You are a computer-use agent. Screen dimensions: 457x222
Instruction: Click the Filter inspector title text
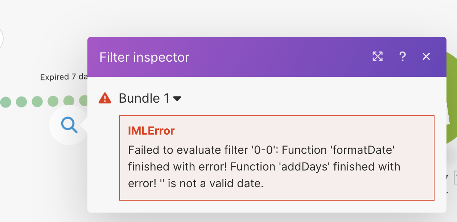[144, 57]
